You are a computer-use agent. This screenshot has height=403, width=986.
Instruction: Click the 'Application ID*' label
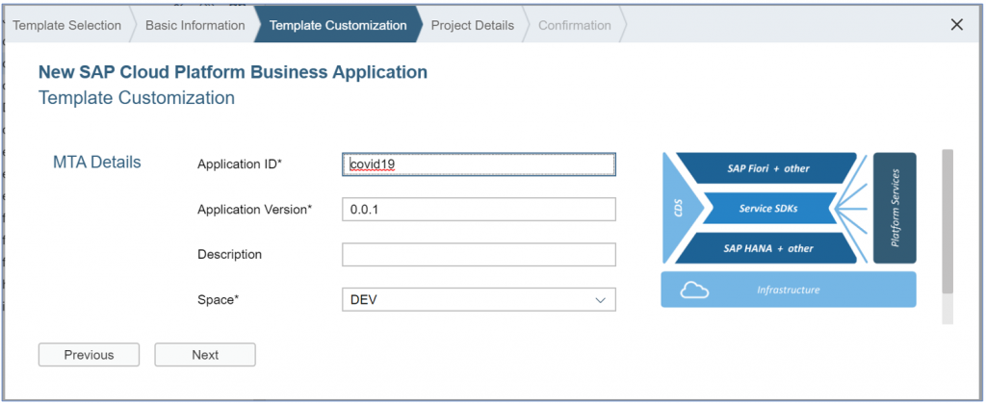240,164
